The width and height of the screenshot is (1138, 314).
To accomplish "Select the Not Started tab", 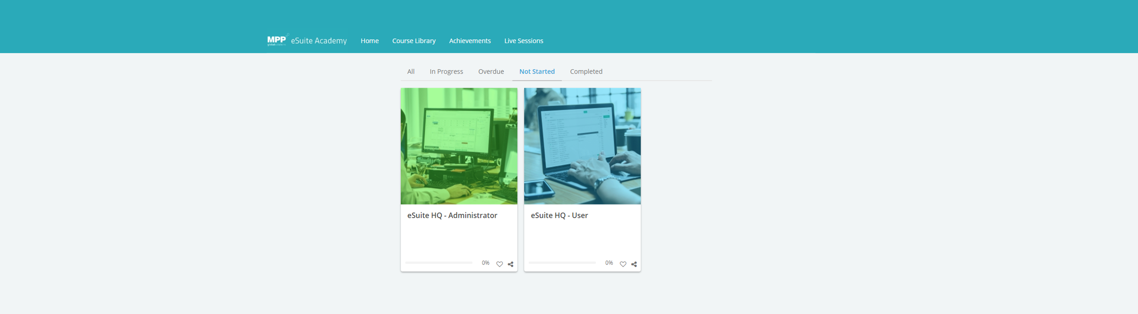I will pos(537,72).
